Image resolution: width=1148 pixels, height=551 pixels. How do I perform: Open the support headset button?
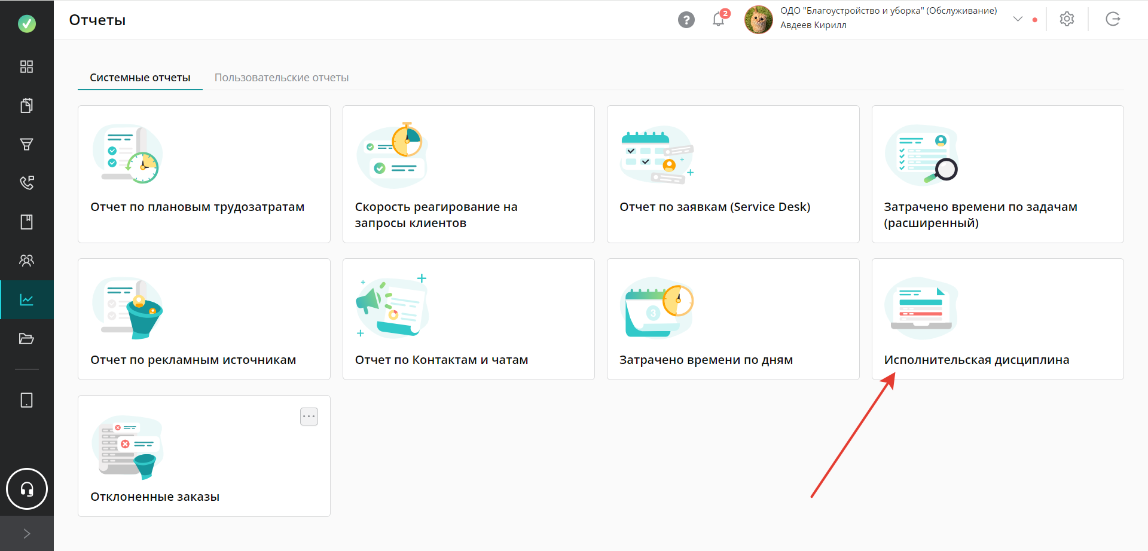[27, 489]
